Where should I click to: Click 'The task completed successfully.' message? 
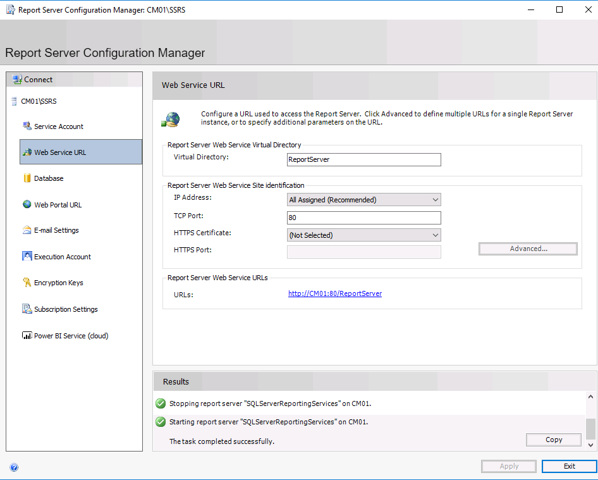pos(222,441)
